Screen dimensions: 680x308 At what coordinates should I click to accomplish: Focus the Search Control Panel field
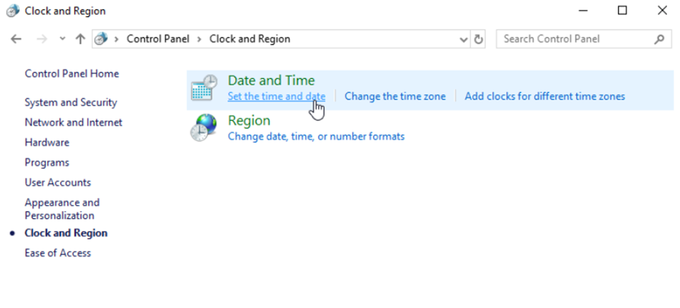coord(575,39)
